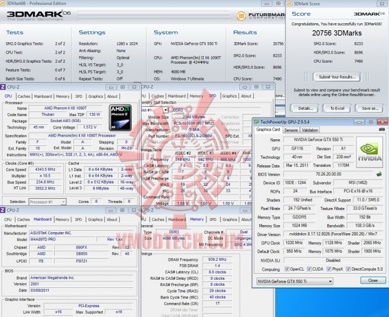Click the chipset value 890FX
Viewport: 389px width, 317px height.
point(82,247)
